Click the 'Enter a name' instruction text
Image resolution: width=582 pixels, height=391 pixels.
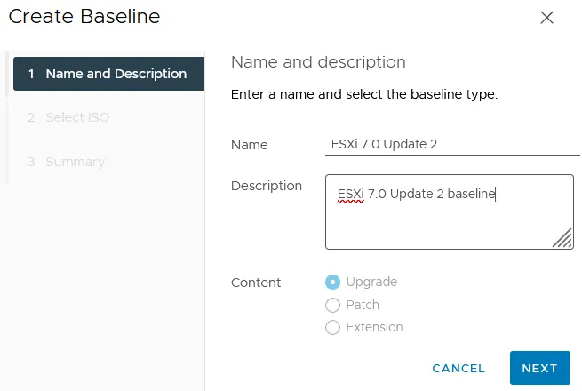tap(363, 93)
